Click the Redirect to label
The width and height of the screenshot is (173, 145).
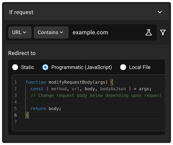[x=22, y=53]
